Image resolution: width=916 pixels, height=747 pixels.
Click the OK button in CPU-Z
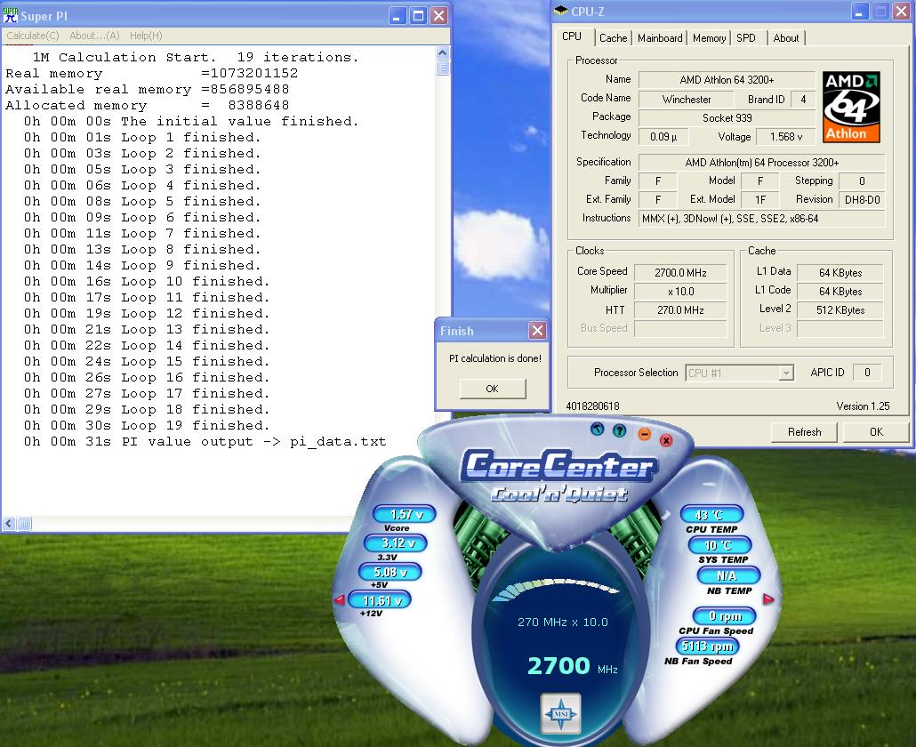click(876, 431)
